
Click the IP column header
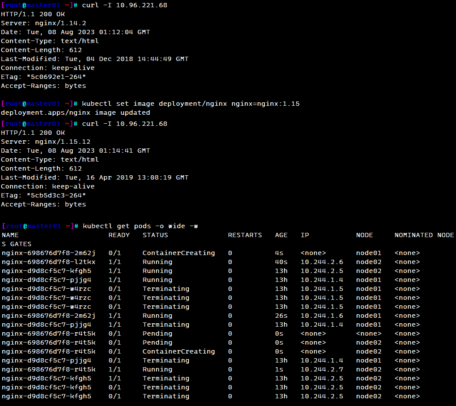[x=305, y=235]
